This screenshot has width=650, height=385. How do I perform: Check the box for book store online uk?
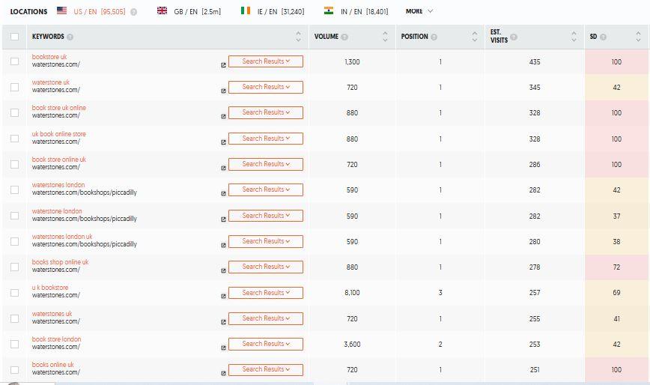pyautogui.click(x=14, y=164)
